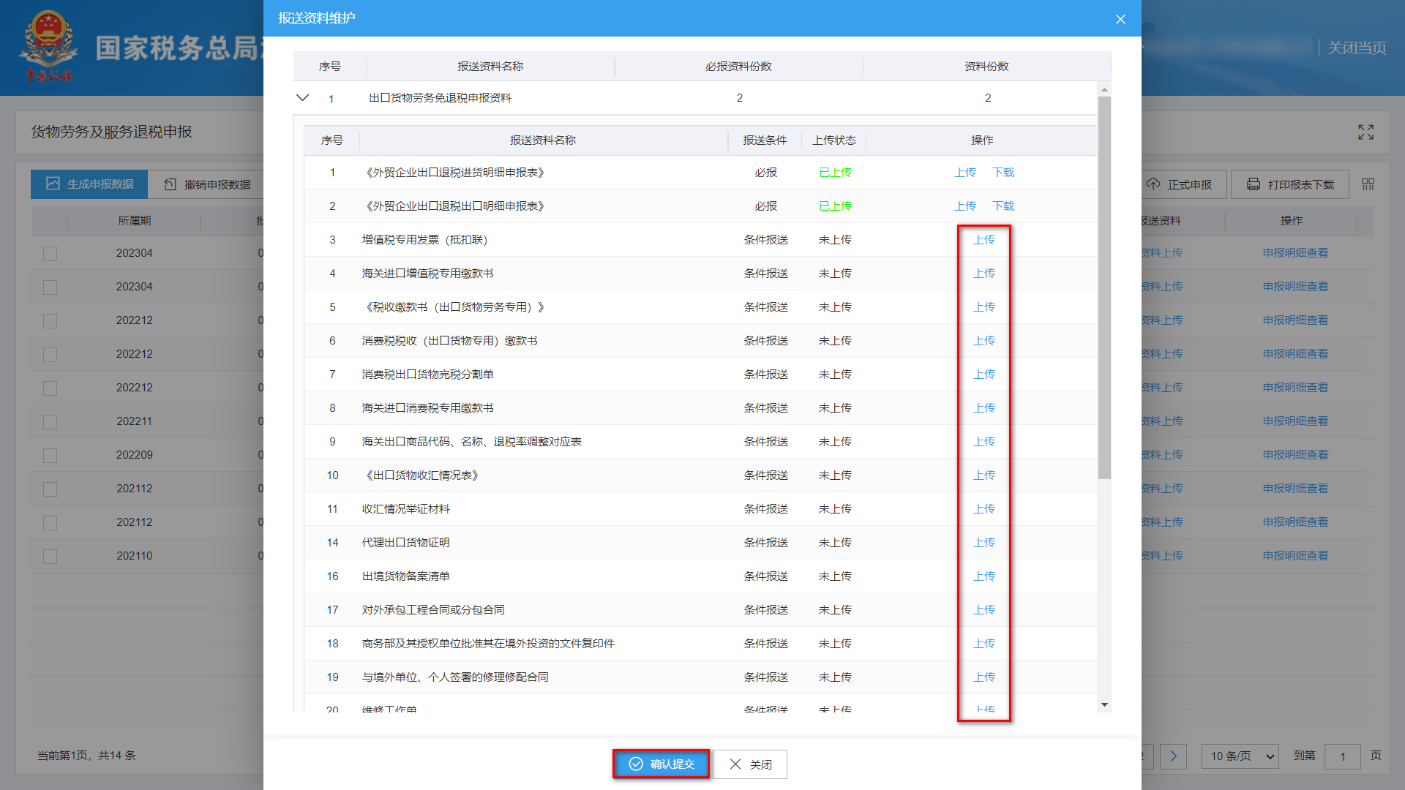Viewport: 1405px width, 790px height.
Task: Click 下载 for 外贸企业出口退税进货明细申报表
Action: pyautogui.click(x=1003, y=172)
